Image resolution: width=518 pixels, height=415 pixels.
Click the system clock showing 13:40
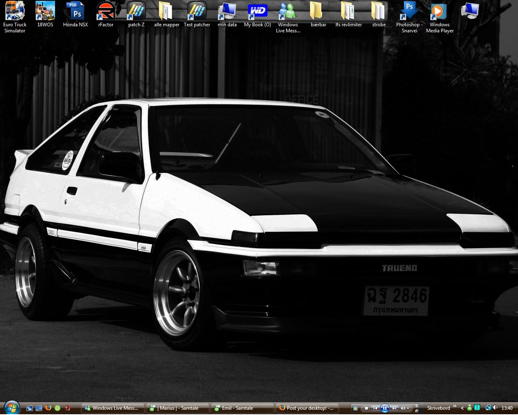[x=507, y=408]
